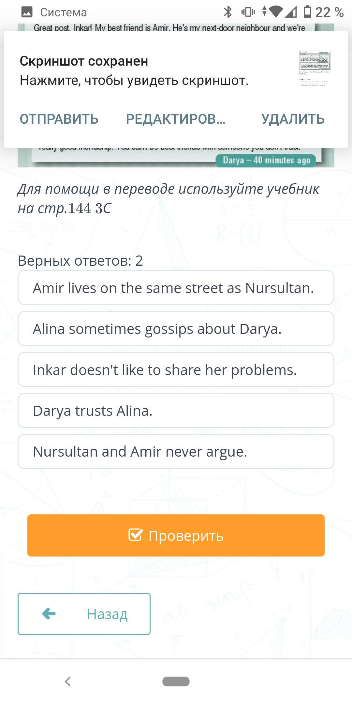Tap the battery icon
Screen dimensions: 352x705
[307, 12]
